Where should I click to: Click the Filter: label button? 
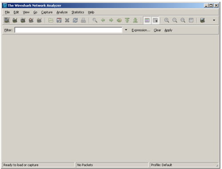pyautogui.click(x=8, y=30)
